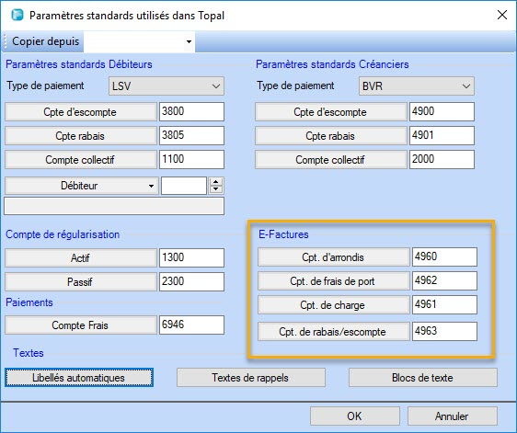Image resolution: width=517 pixels, height=433 pixels.
Task: Click the Cpt. de frais de port button
Action: [333, 281]
